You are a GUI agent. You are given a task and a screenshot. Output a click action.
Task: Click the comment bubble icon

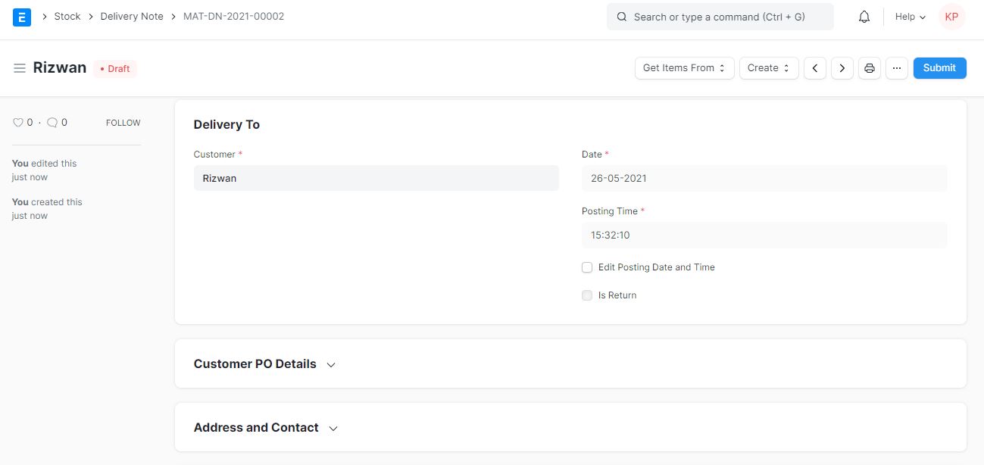pyautogui.click(x=52, y=123)
